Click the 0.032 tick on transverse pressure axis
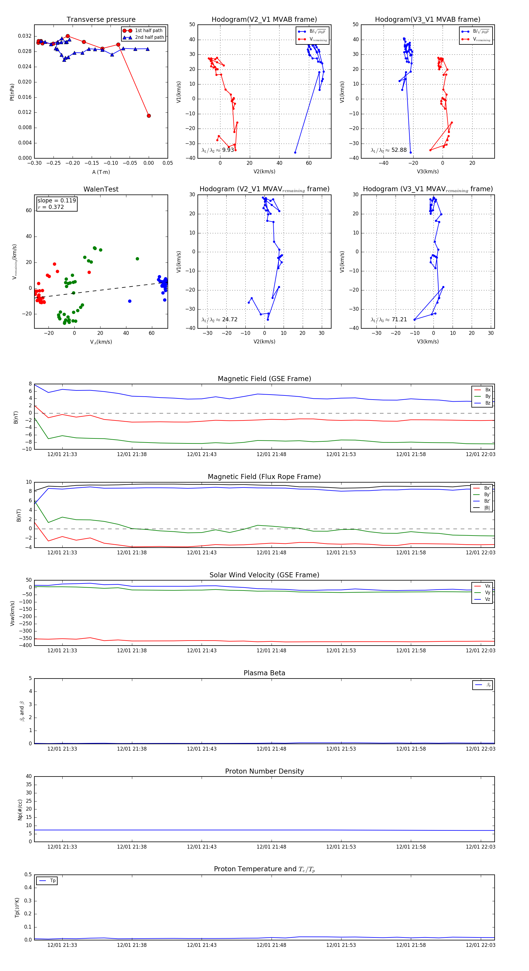The height and width of the screenshot is (971, 529). [25, 36]
